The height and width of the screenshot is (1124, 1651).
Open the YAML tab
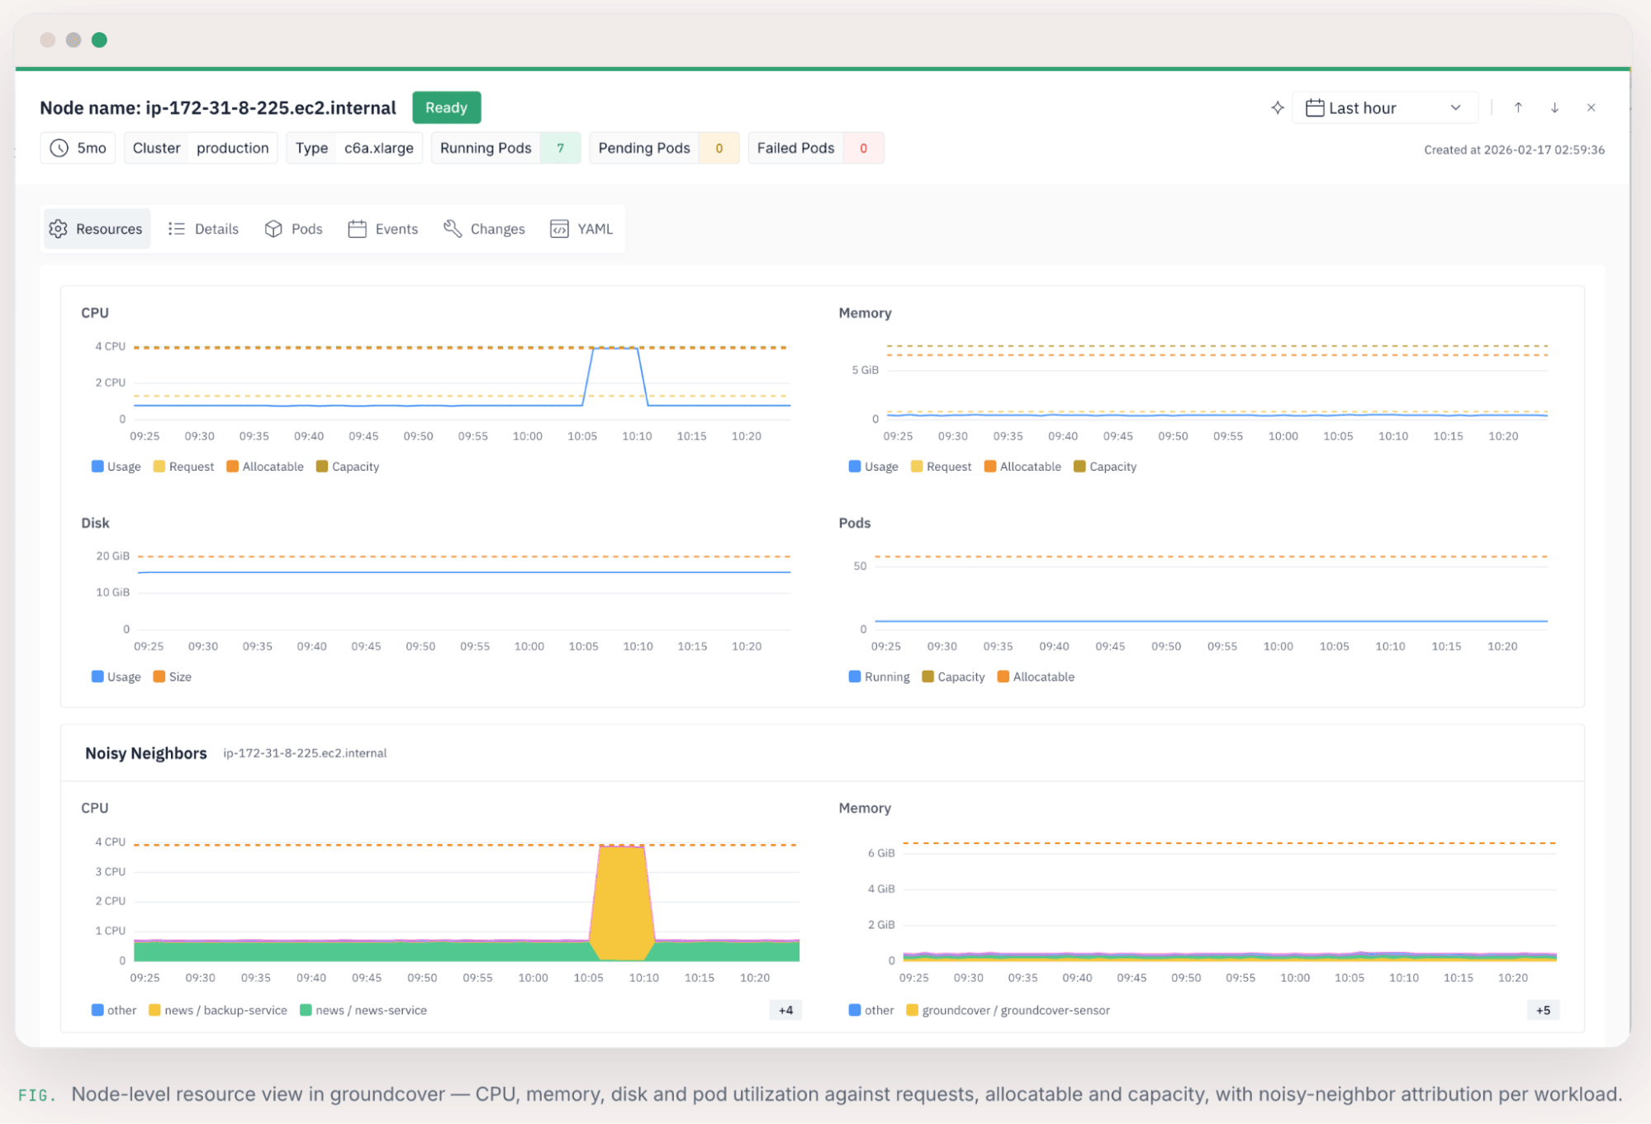coord(581,229)
